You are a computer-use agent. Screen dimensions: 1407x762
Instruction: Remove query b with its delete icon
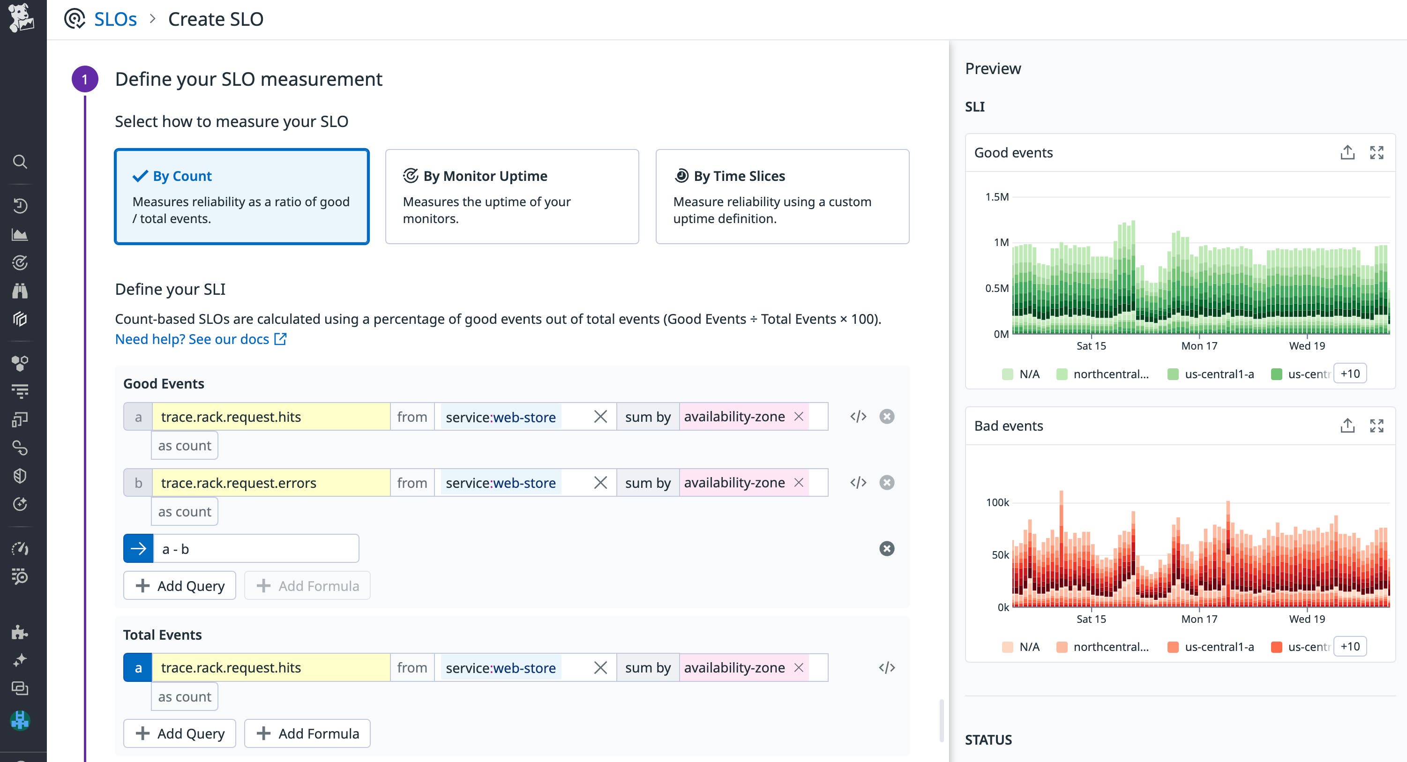(x=887, y=482)
